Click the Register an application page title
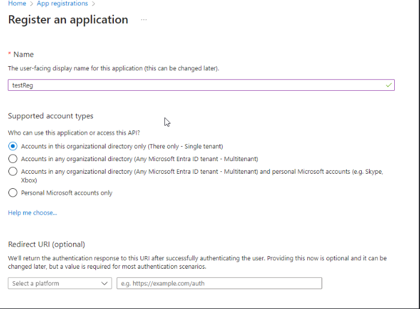This screenshot has width=420, height=309. tap(68, 20)
